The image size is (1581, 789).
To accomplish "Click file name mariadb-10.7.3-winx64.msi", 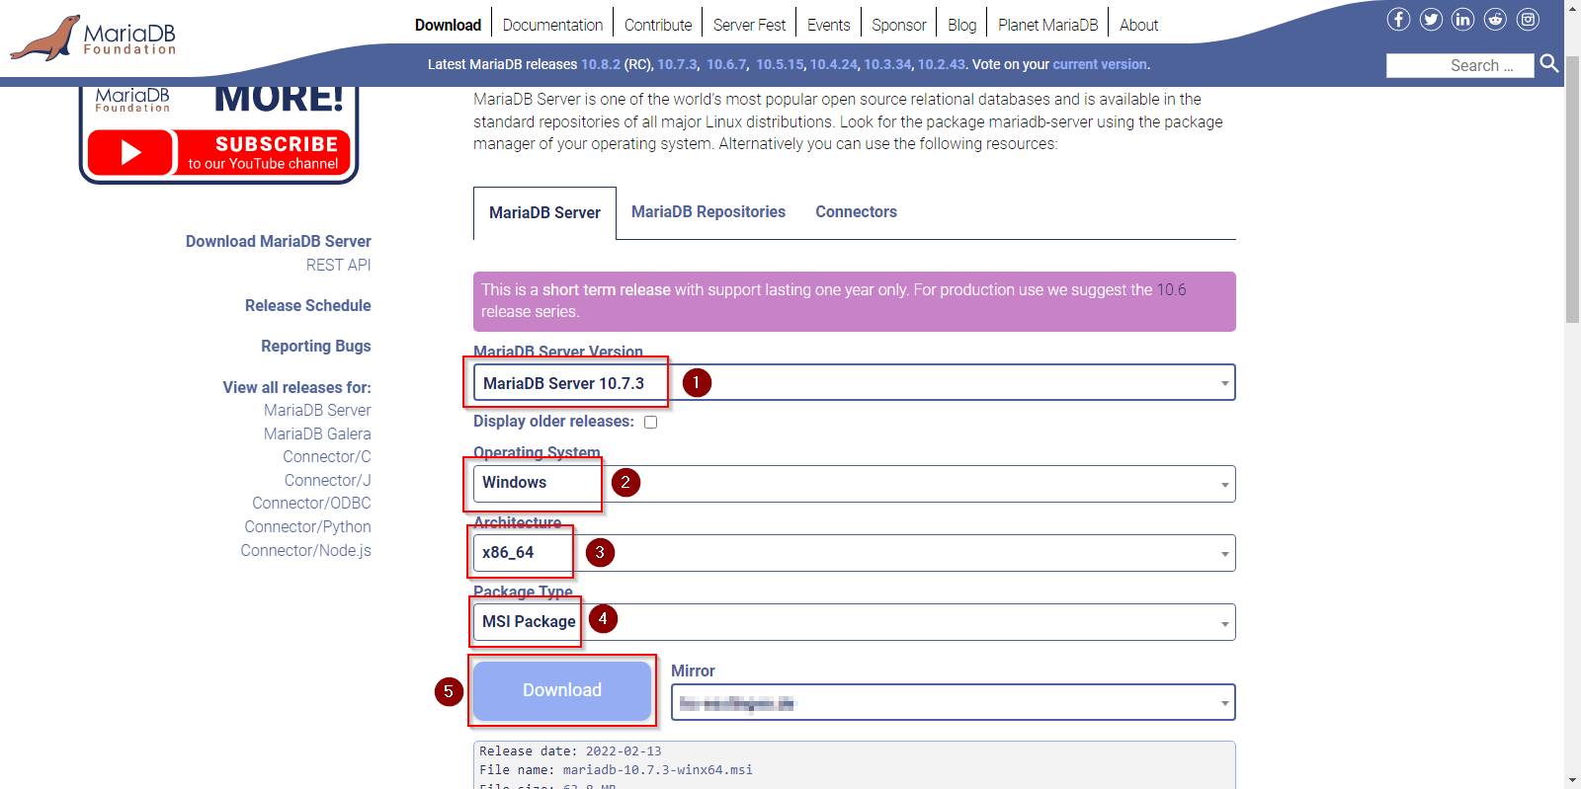I will click(x=657, y=770).
